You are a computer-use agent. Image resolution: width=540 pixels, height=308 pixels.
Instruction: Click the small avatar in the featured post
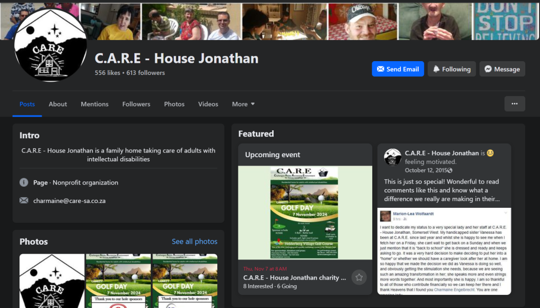tap(392, 157)
